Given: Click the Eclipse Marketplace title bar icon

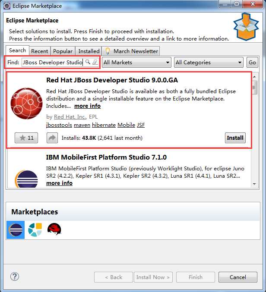Looking at the screenshot, I should click(x=7, y=6).
